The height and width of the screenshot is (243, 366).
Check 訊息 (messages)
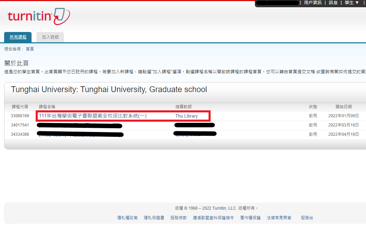[333, 3]
